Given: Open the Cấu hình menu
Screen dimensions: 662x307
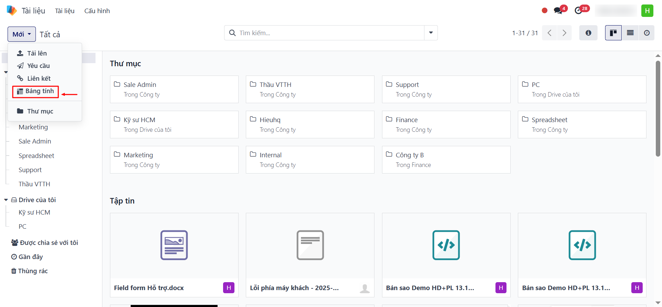Looking at the screenshot, I should pos(97,11).
